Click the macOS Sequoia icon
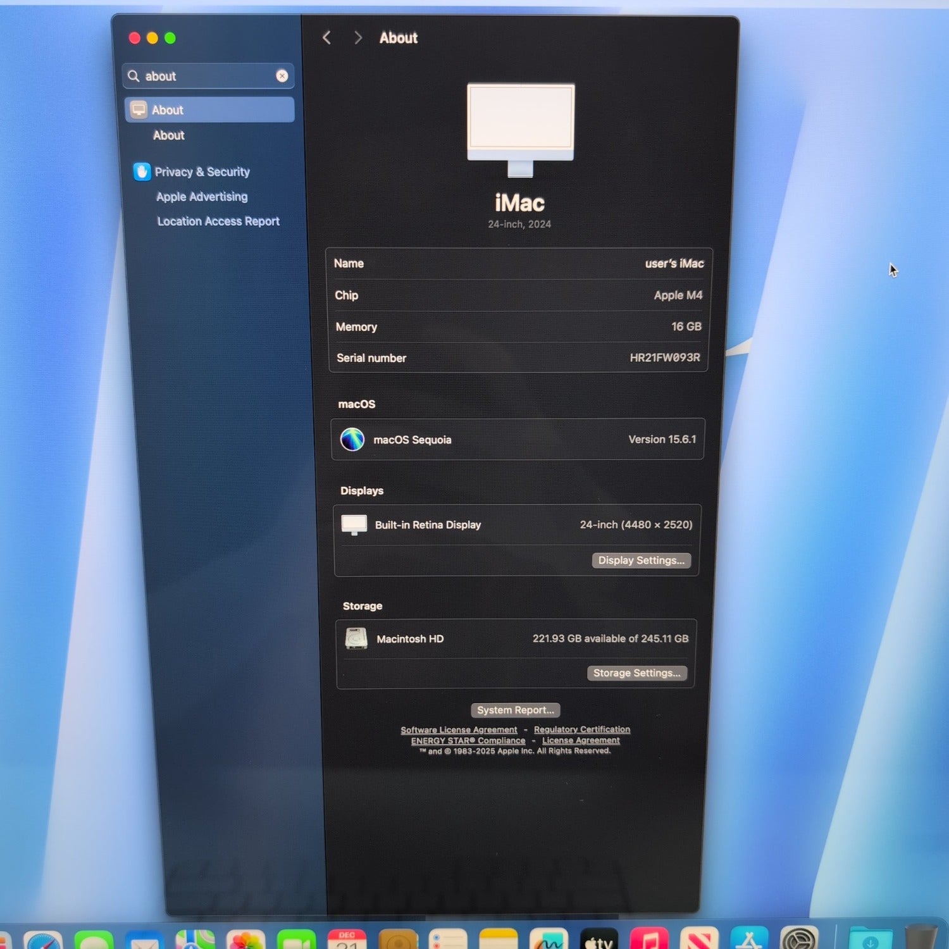 point(352,440)
